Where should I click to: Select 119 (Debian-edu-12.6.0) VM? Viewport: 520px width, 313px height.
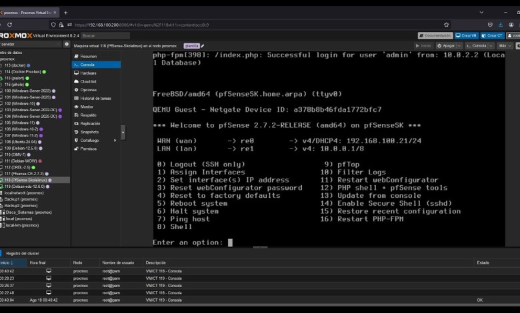click(24, 186)
